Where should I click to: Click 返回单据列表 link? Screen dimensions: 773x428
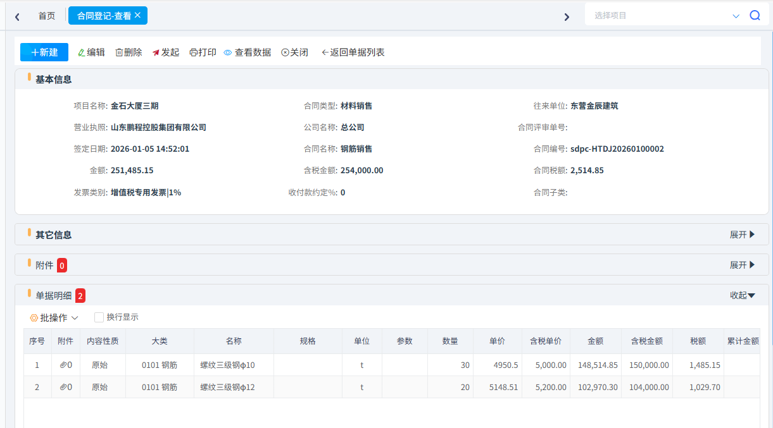[353, 52]
